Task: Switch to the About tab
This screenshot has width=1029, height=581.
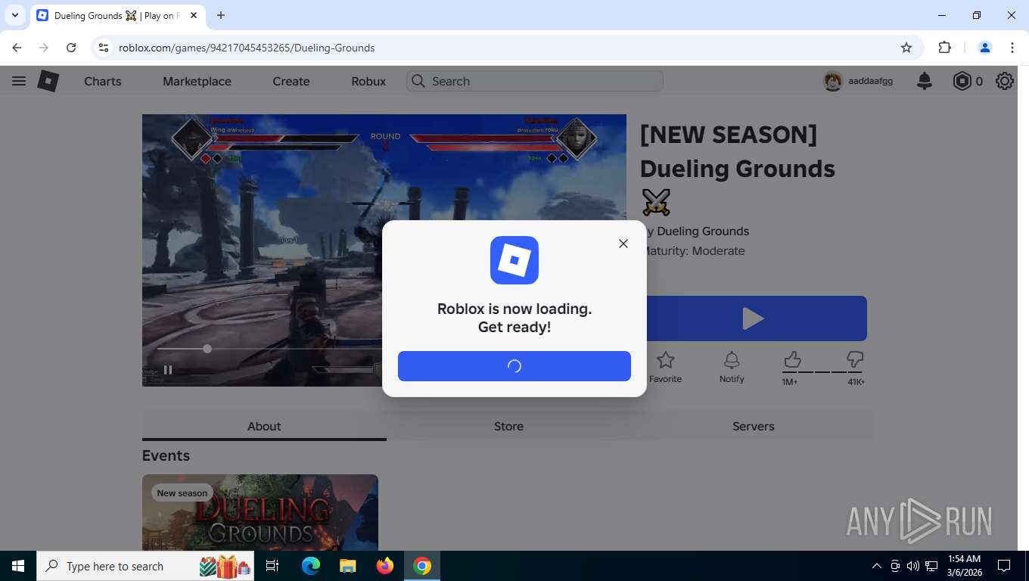Action: (264, 426)
